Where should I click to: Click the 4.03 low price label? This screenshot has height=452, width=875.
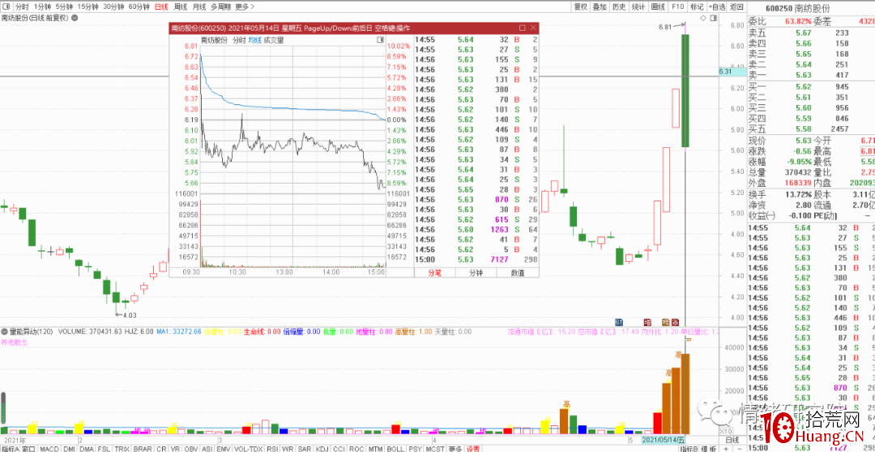130,315
